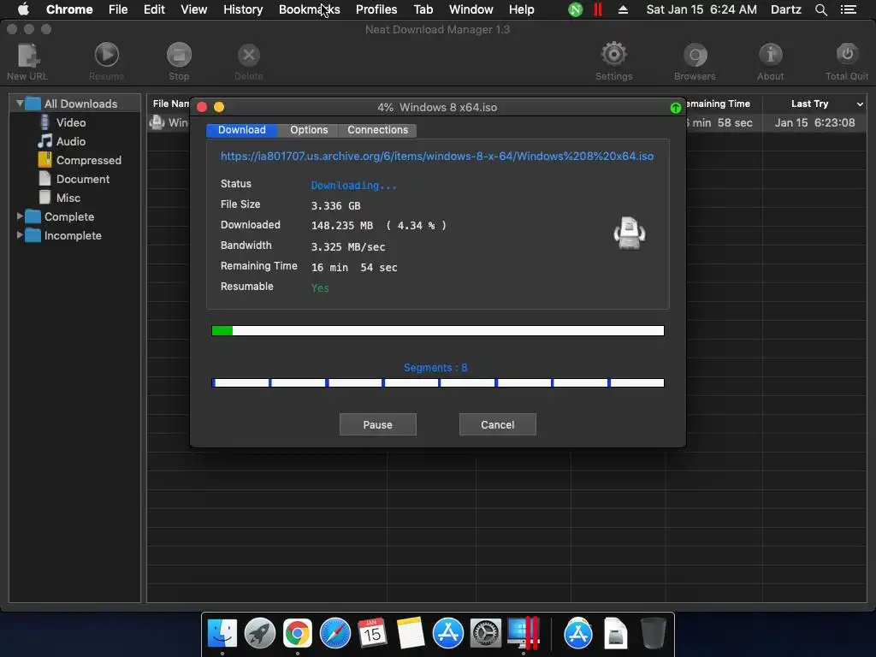This screenshot has width=876, height=657.
Task: Open System Preferences from the Dock
Action: pyautogui.click(x=486, y=634)
